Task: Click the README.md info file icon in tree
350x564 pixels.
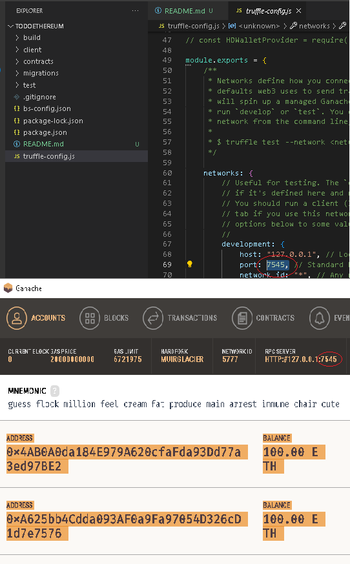Action: pyautogui.click(x=17, y=144)
